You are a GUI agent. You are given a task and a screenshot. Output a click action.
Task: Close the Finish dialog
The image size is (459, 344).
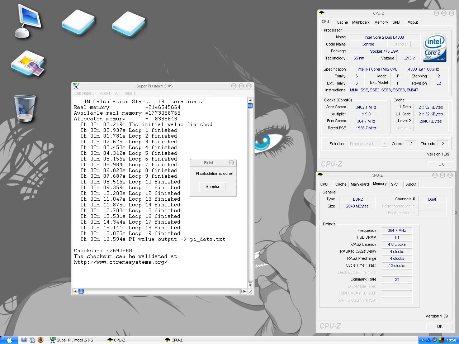point(231,163)
